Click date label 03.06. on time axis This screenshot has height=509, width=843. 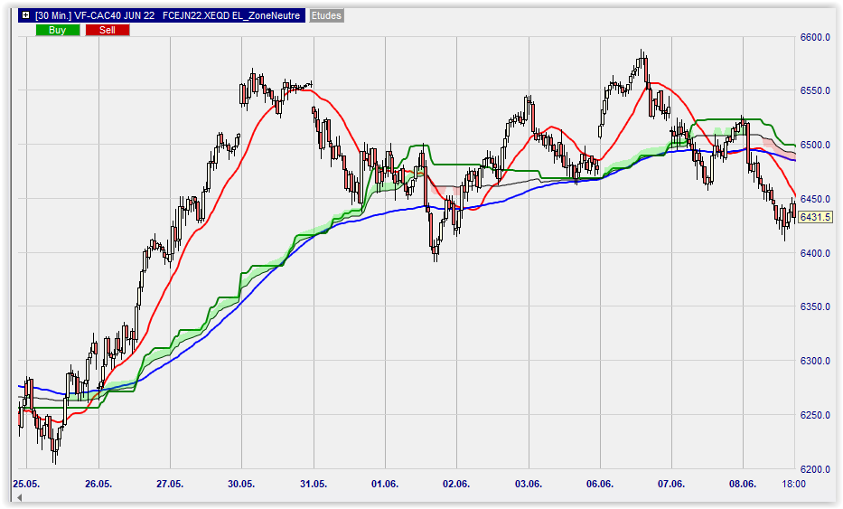[x=529, y=484]
